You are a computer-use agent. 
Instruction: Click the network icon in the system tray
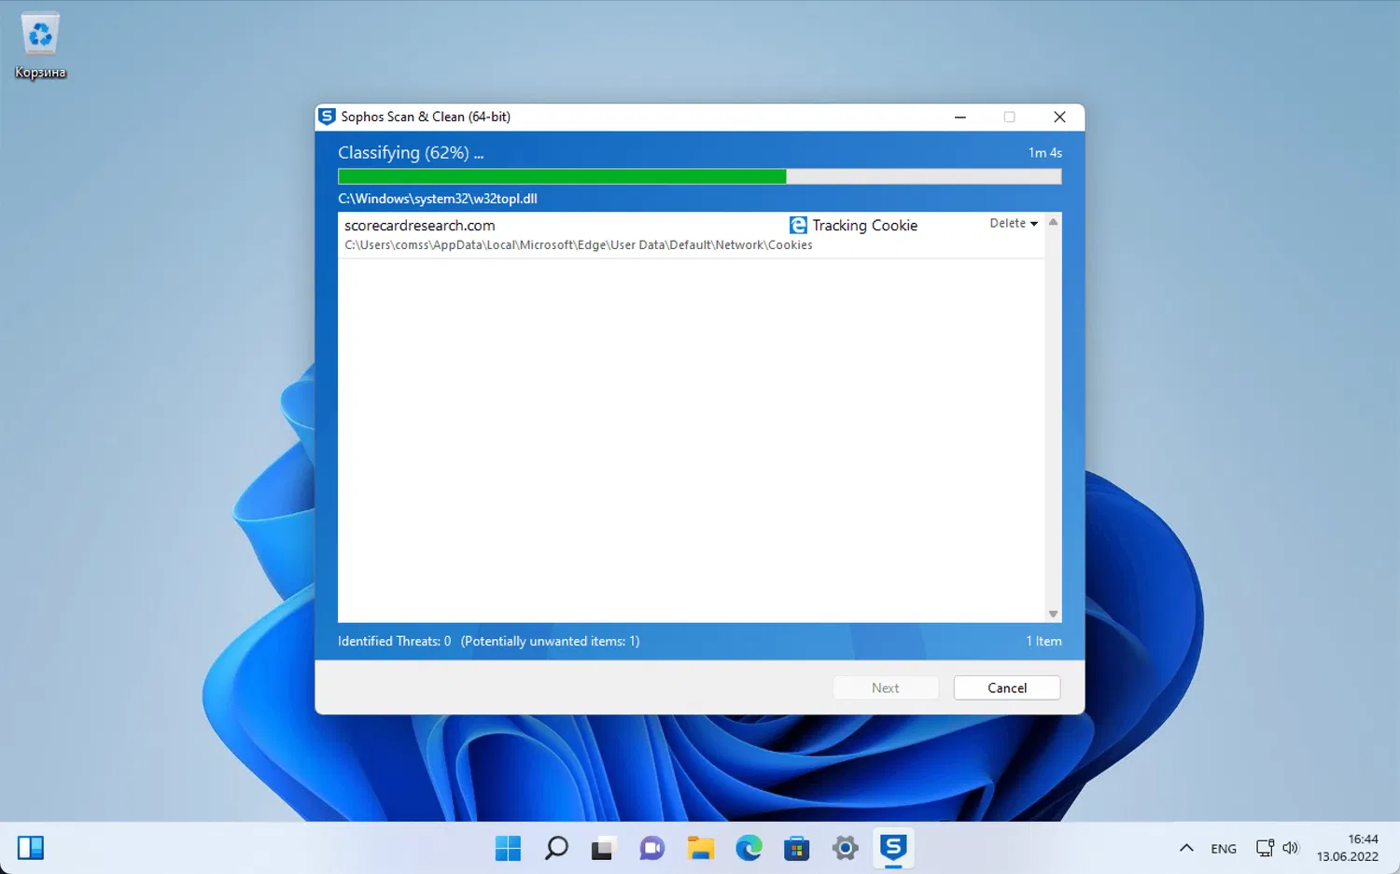1265,848
